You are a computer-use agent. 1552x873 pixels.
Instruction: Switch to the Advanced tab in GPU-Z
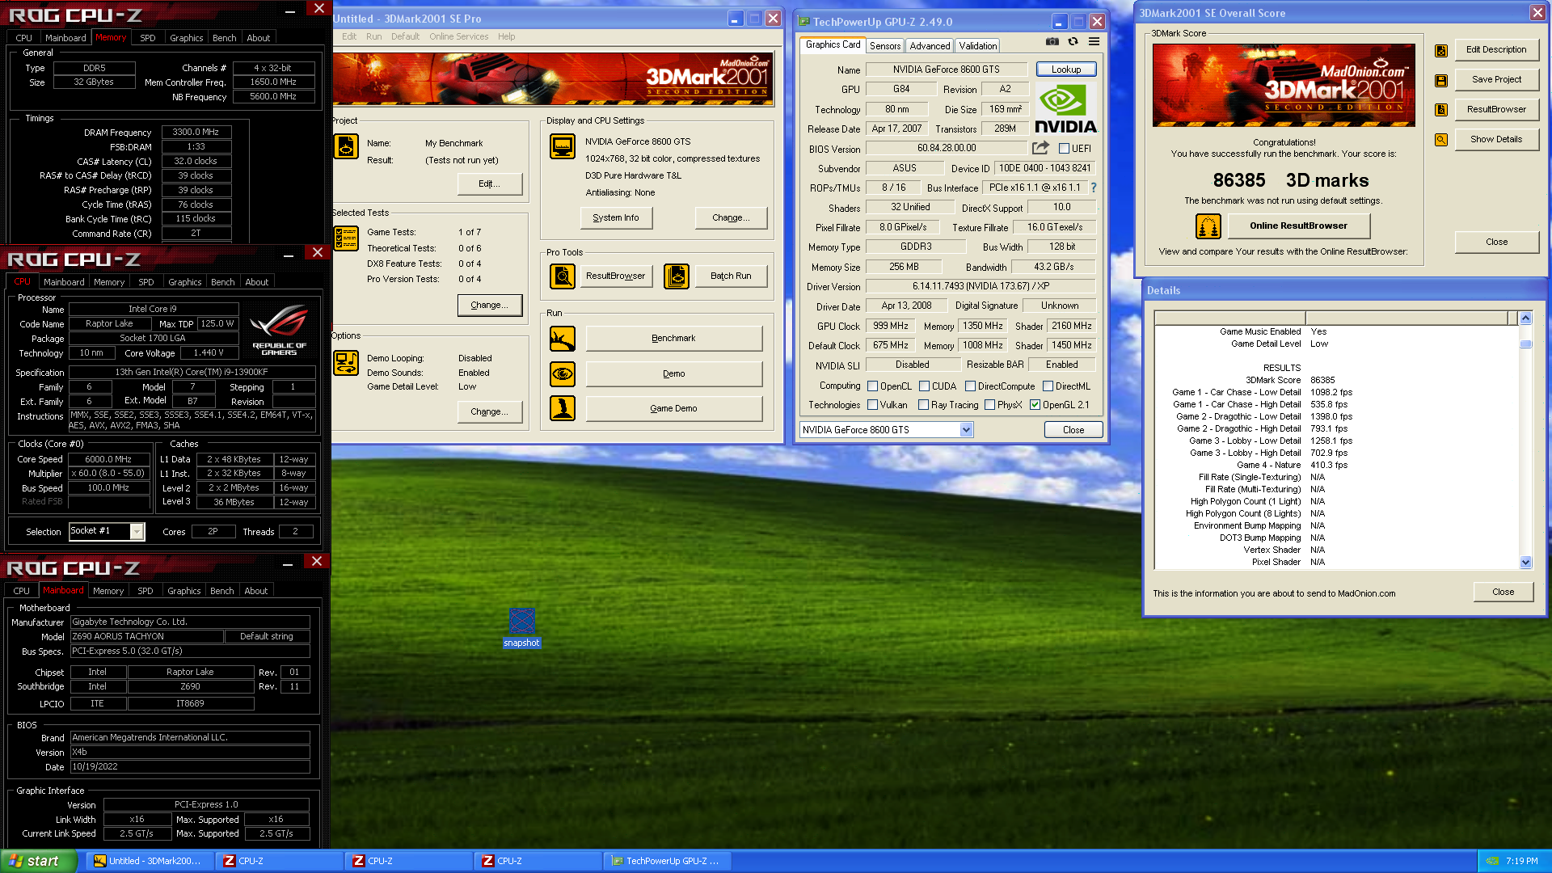tap(930, 46)
